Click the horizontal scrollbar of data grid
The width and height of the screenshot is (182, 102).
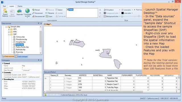coord(94,92)
